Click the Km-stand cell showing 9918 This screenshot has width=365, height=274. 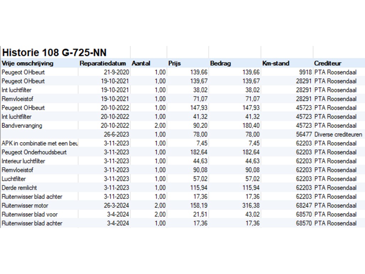coord(305,72)
